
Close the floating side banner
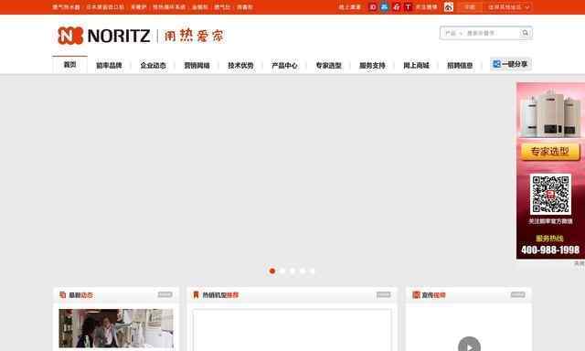pos(580,263)
